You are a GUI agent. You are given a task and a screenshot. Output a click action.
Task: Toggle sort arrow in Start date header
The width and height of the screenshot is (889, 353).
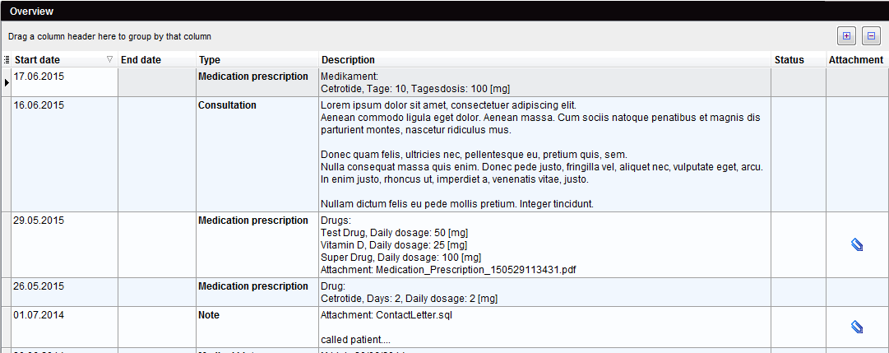(109, 59)
